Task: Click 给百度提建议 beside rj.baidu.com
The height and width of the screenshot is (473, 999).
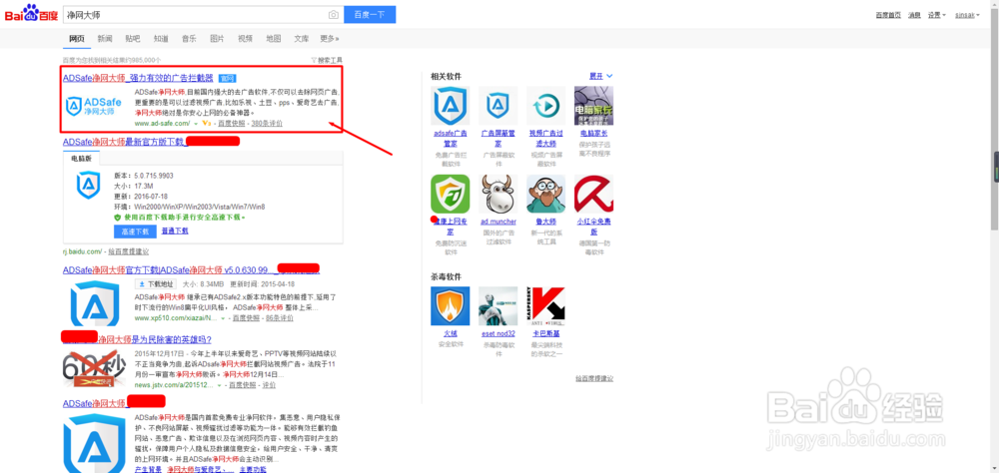Action: click(x=128, y=251)
